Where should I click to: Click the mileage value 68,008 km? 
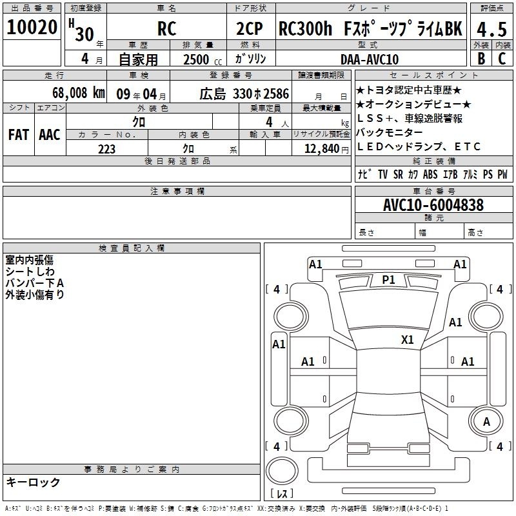point(68,93)
